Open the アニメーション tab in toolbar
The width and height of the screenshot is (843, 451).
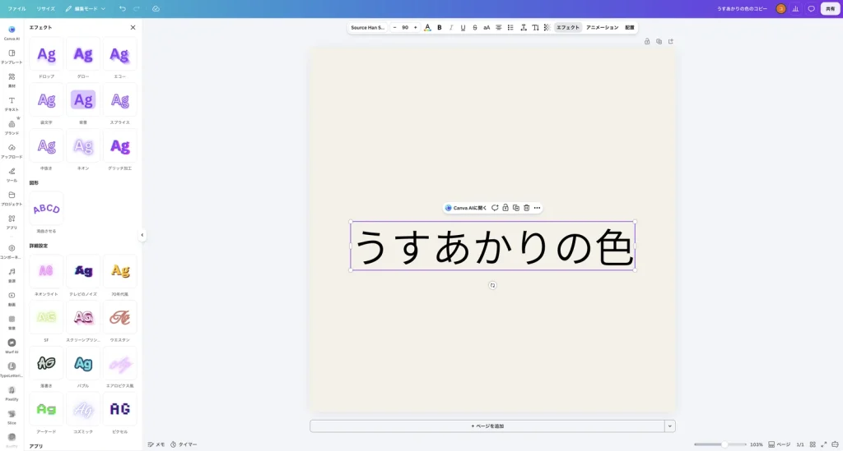point(602,27)
